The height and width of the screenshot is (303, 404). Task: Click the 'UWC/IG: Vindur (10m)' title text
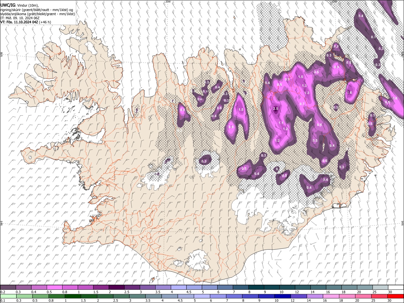[x=20, y=5]
